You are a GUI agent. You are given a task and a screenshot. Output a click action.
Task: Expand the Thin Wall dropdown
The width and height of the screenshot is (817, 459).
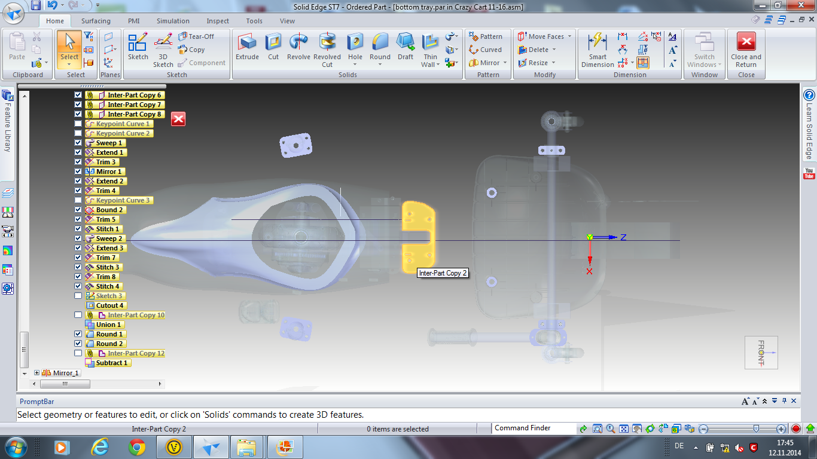coord(438,65)
